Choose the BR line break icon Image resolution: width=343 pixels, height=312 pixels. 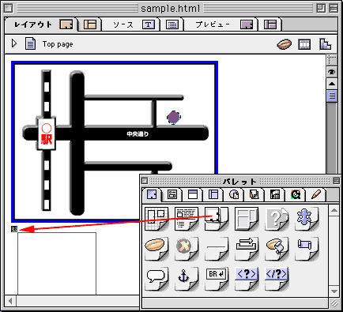click(216, 279)
